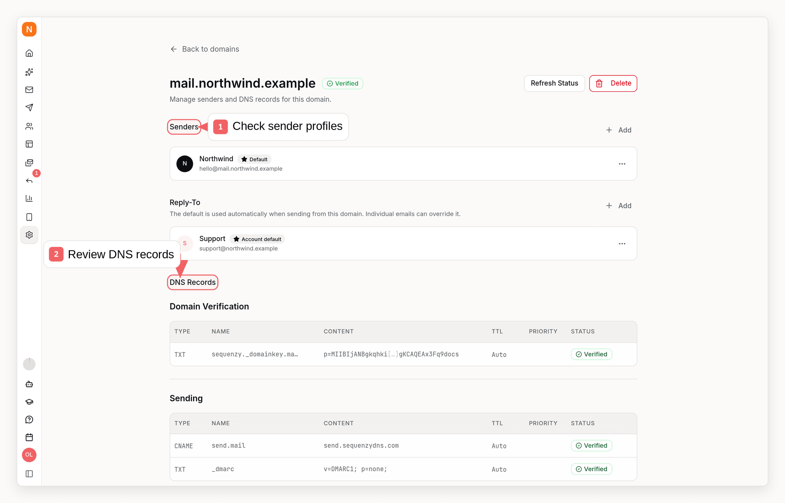
Task: Open options menu for Support reply-to
Action: pos(622,244)
